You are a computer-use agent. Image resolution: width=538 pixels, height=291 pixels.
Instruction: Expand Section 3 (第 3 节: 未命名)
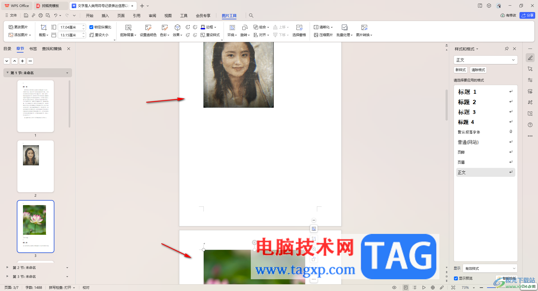pos(7,276)
